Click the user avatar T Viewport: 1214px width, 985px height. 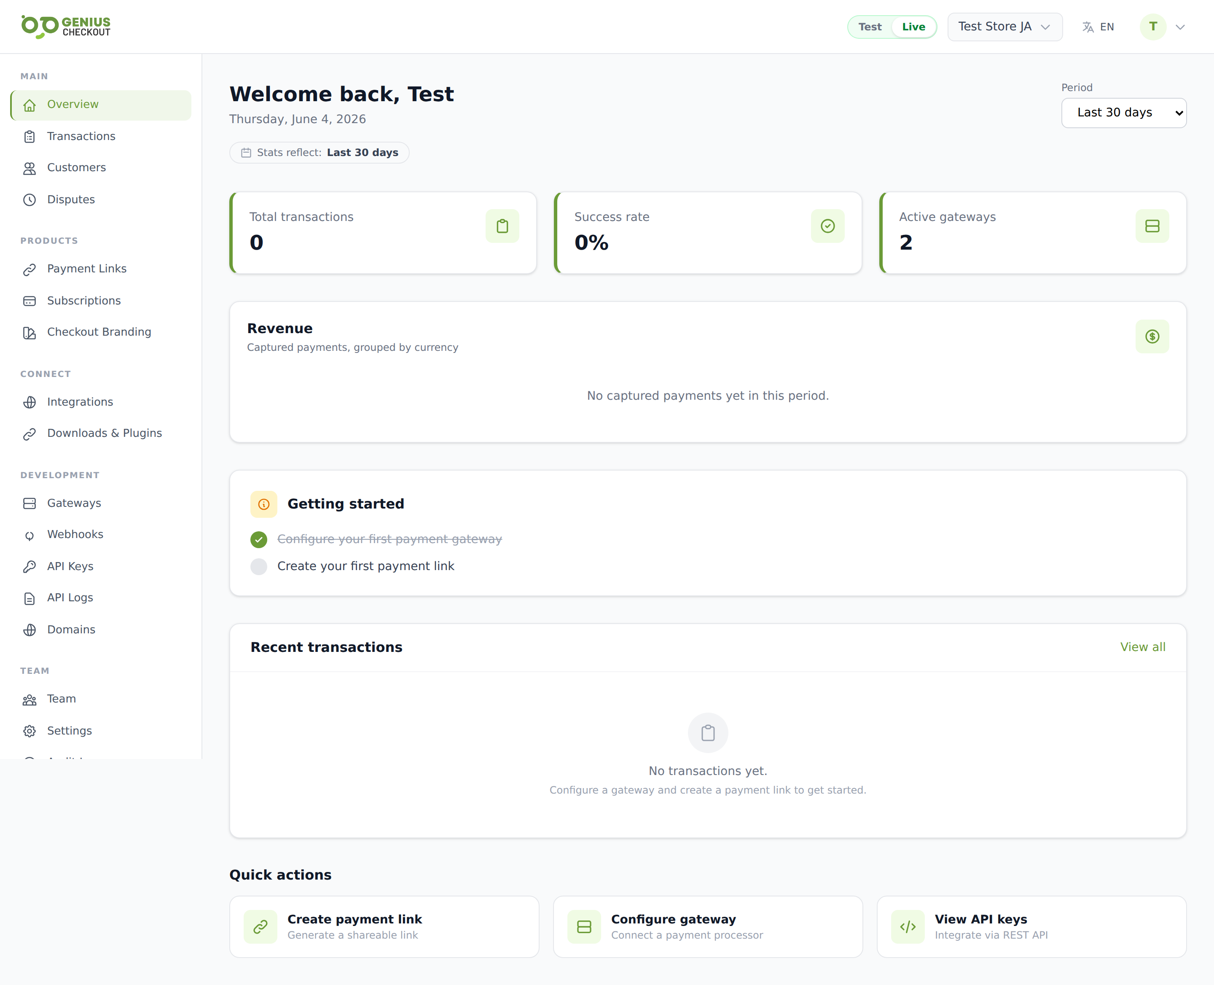point(1153,27)
